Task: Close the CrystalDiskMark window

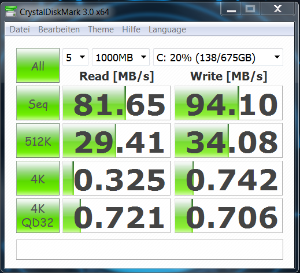Action: coord(277,9)
